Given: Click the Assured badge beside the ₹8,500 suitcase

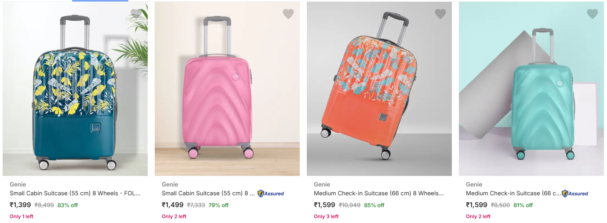Looking at the screenshot, I should 575,194.
